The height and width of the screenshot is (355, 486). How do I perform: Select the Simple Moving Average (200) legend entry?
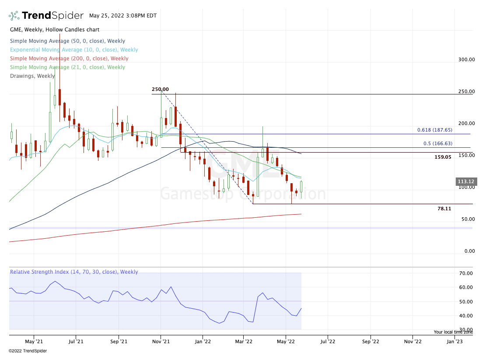pos(69,58)
